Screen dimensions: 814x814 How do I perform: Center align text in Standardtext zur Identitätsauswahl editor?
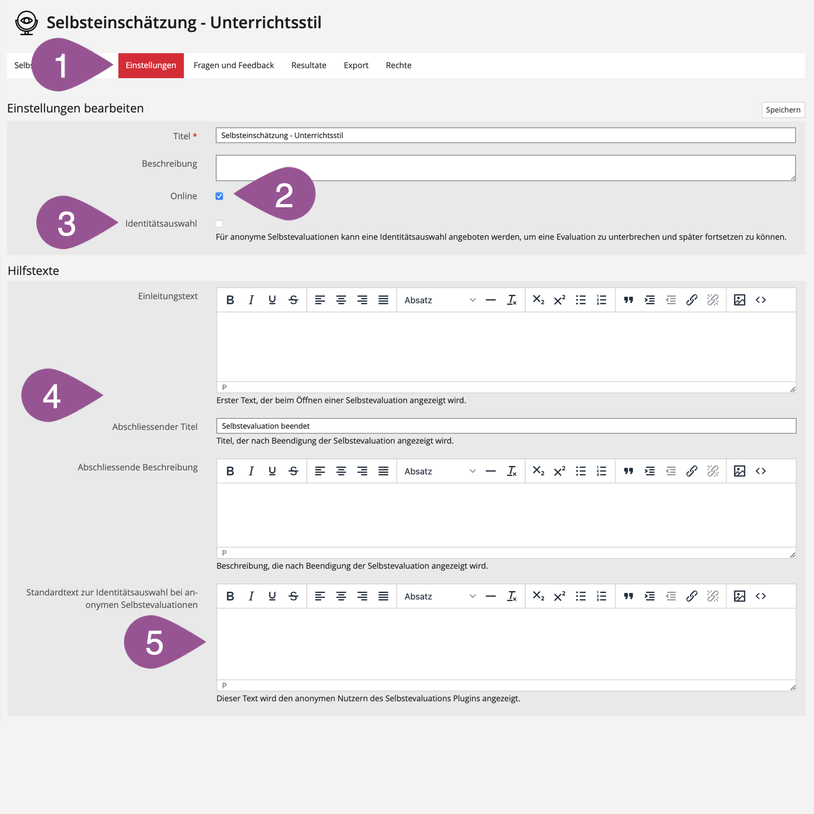[x=341, y=596]
